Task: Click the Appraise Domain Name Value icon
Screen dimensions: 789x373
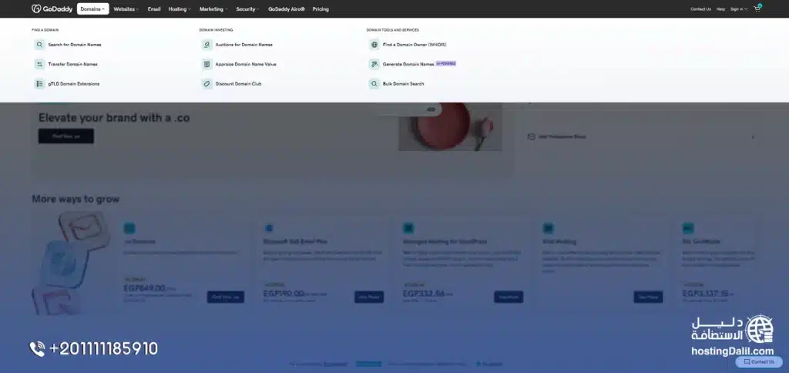Action: pos(206,64)
